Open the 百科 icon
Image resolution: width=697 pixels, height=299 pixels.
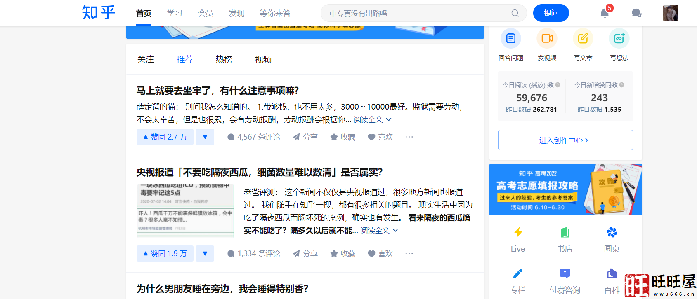(612, 273)
